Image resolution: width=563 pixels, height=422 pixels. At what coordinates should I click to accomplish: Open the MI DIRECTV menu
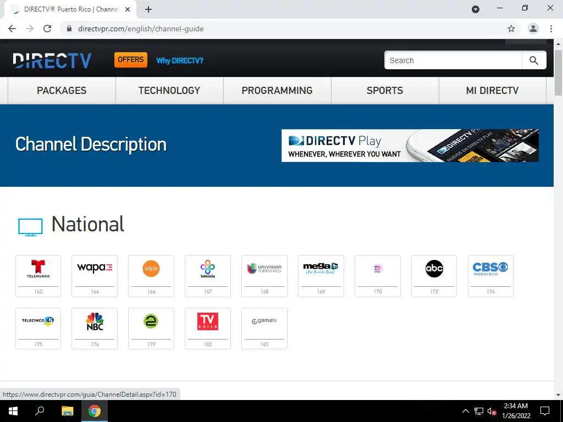tap(492, 91)
